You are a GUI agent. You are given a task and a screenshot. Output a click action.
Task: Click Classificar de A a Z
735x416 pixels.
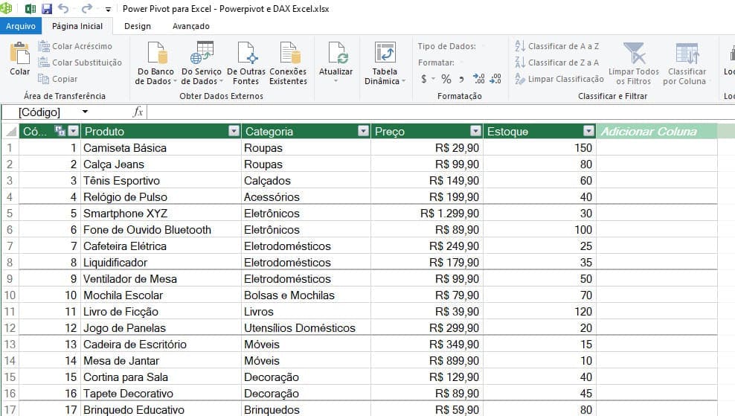(x=557, y=46)
